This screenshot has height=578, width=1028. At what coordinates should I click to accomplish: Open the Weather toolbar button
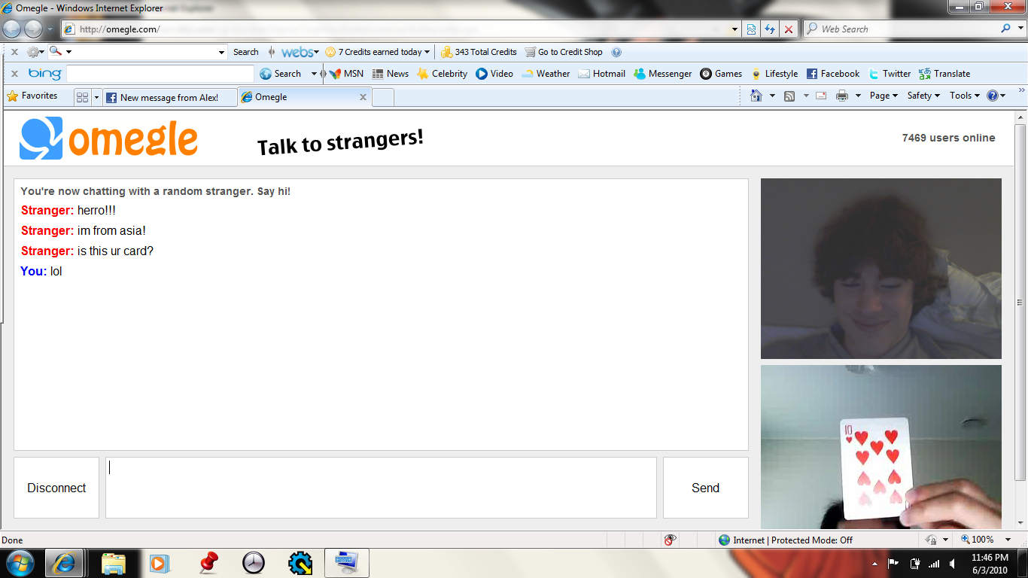pos(546,74)
